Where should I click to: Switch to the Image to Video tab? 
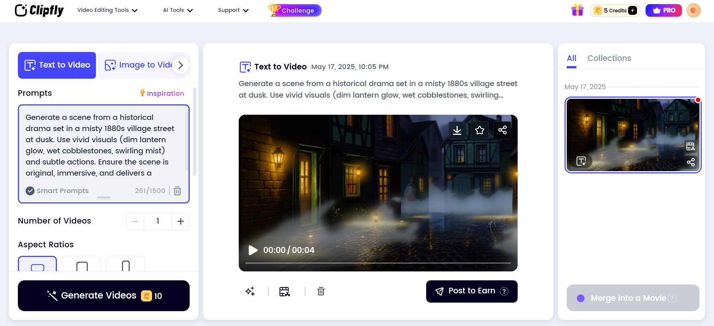[x=138, y=65]
